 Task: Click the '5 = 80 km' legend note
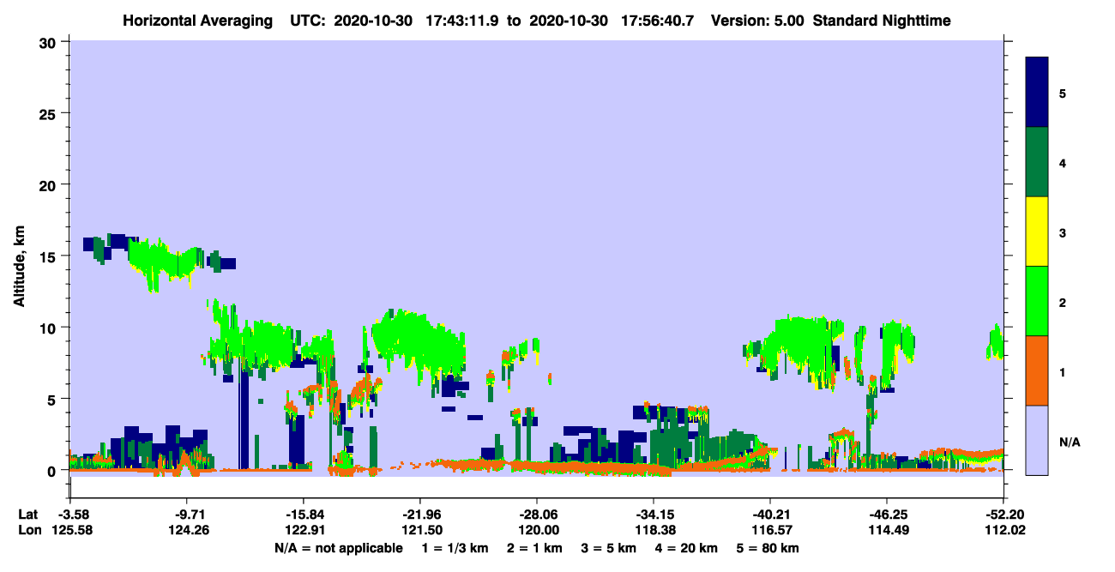pos(768,548)
